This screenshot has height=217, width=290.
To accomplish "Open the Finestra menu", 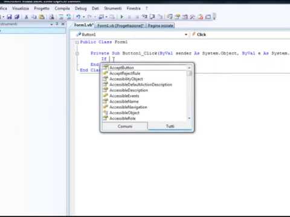I will [134, 8].
